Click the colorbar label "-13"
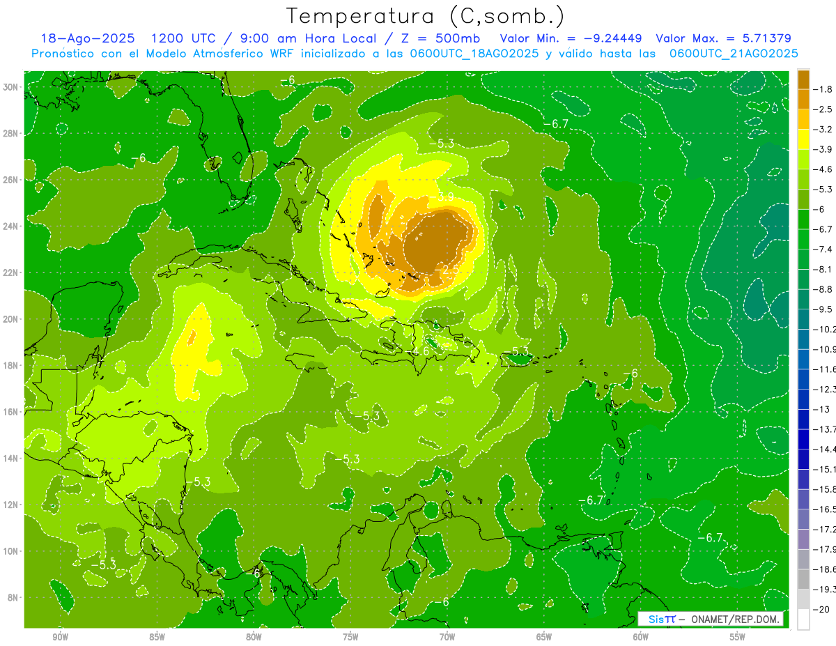 821,409
